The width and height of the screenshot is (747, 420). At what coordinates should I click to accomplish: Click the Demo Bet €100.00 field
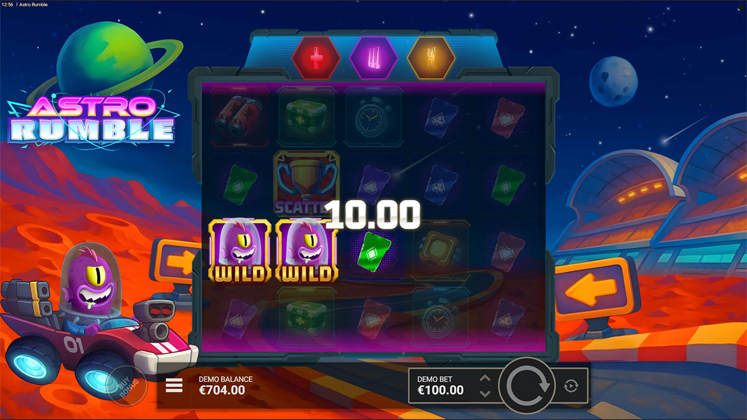(441, 386)
